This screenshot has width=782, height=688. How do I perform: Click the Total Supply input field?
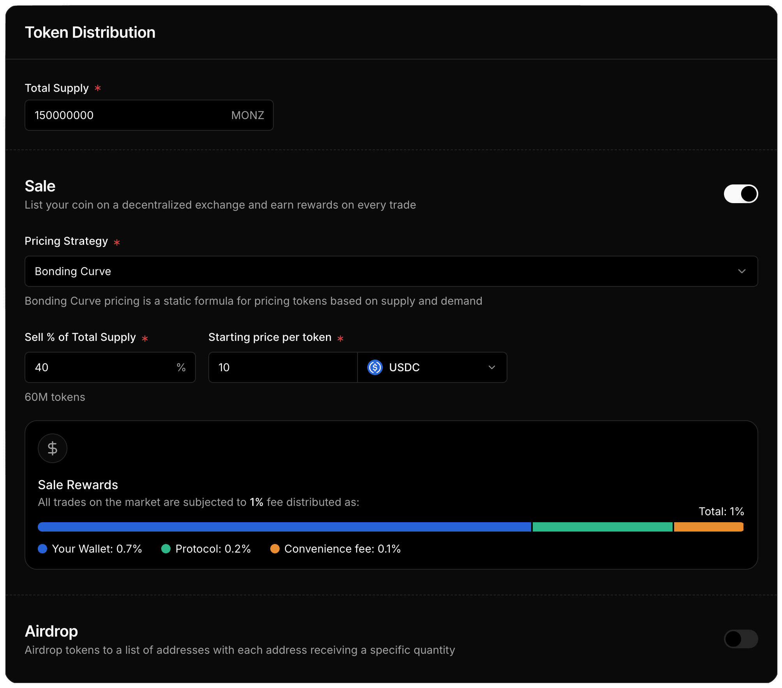[x=129, y=115]
